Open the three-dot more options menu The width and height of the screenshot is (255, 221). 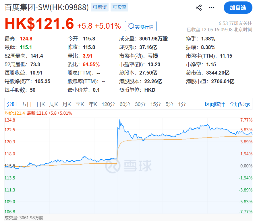pyautogui.click(x=212, y=8)
